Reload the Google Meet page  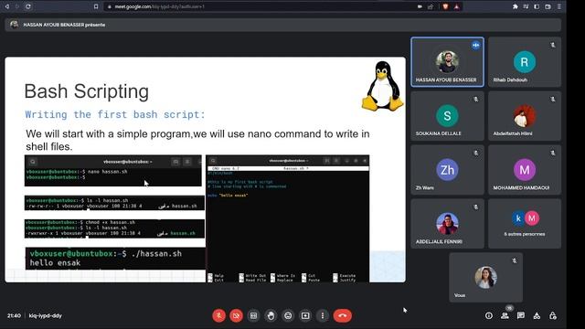coord(28,6)
